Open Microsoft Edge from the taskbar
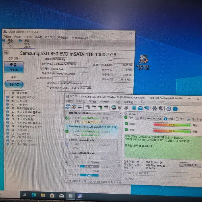This screenshot has width=202, height=202. (x=34, y=195)
